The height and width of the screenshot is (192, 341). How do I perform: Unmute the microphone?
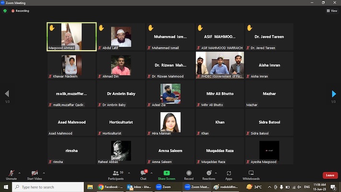coord(11,174)
